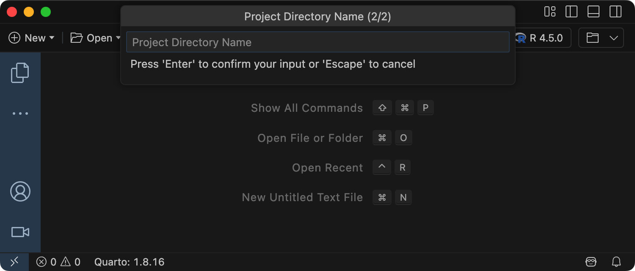
Task: Toggle the secondary side bar
Action: [x=615, y=11]
